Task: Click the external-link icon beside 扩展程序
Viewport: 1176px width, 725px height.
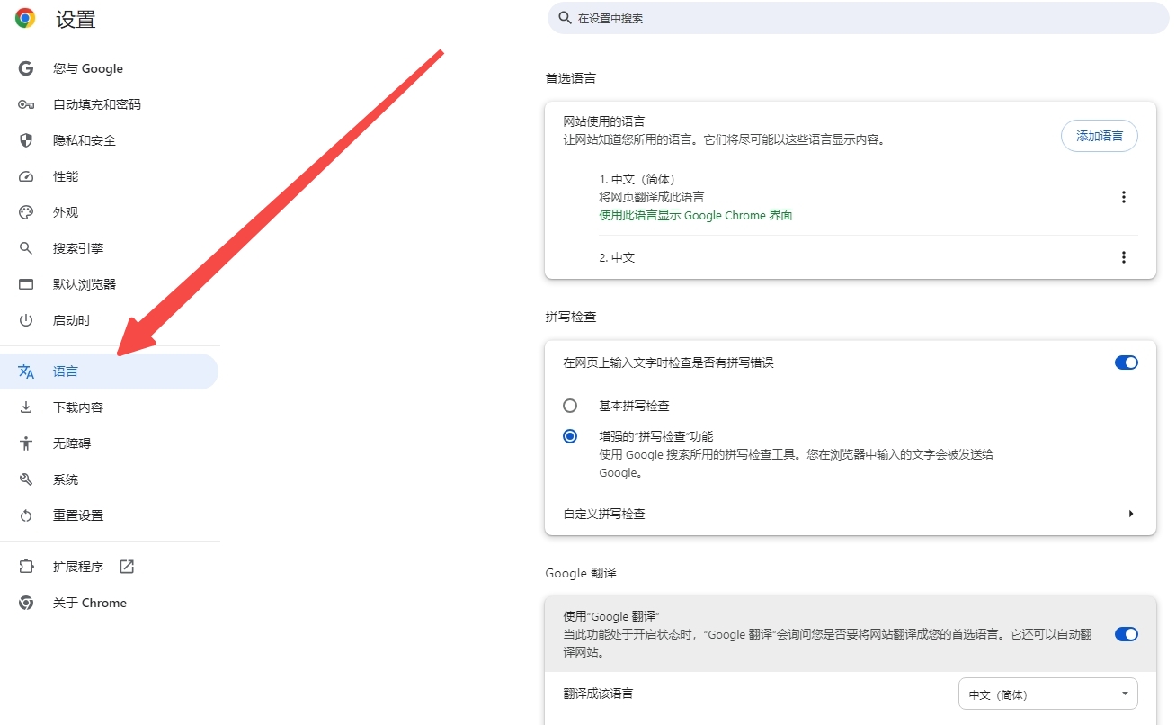Action: 127,567
